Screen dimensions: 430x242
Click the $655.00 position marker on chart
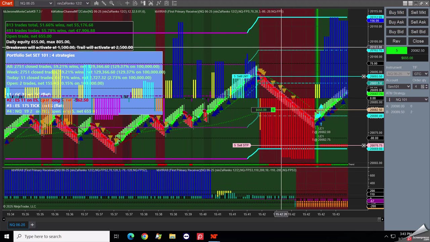click(x=263, y=110)
